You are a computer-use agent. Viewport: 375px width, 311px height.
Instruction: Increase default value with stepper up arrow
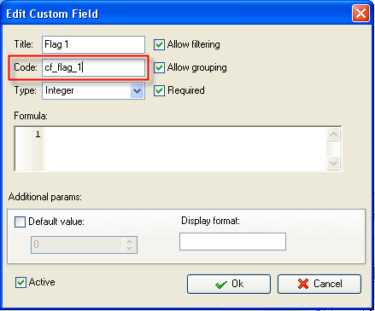(x=130, y=241)
